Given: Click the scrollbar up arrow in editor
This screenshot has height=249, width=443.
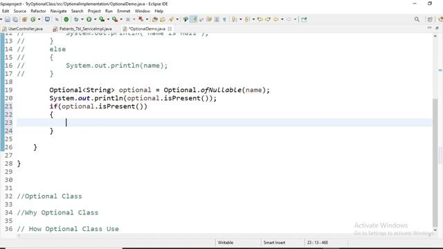Looking at the screenshot, I should [435, 36].
